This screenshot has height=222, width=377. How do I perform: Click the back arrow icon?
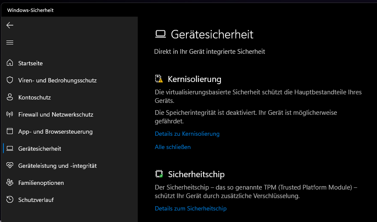[x=10, y=25]
